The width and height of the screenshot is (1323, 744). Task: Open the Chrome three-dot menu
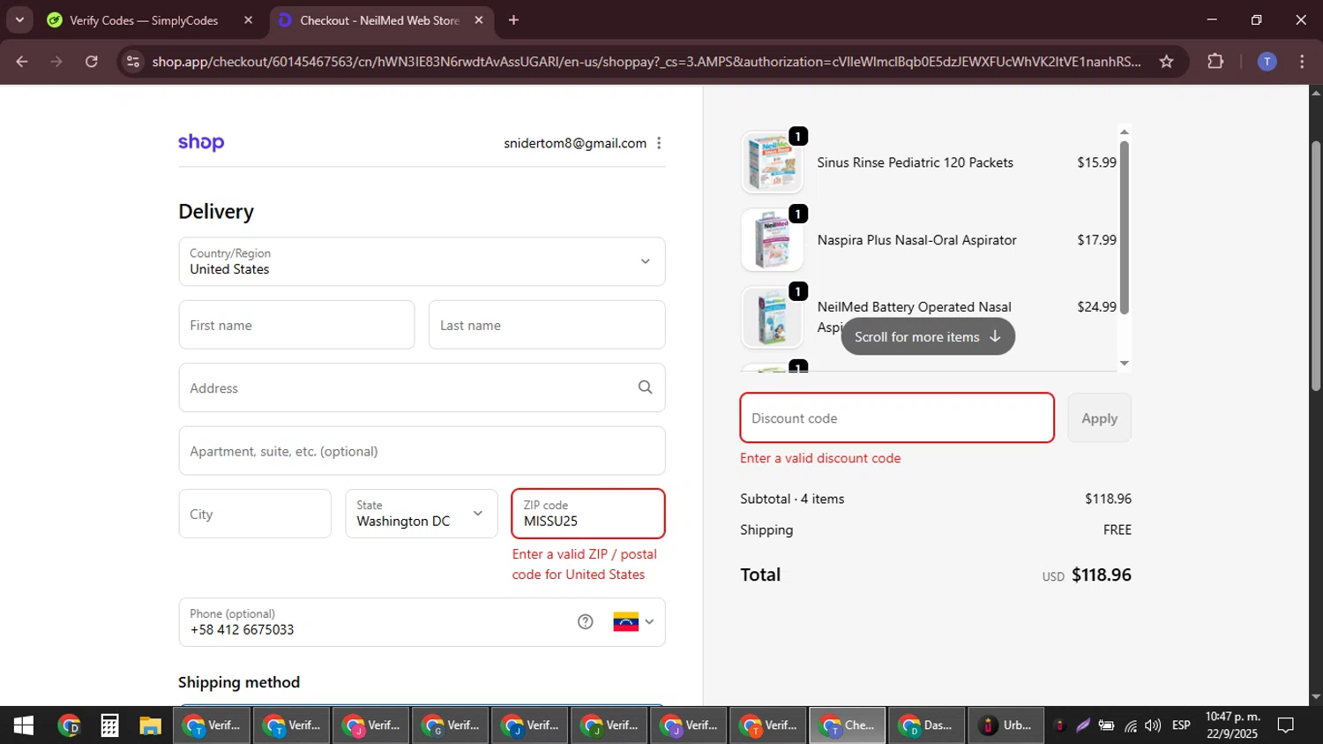(1302, 62)
